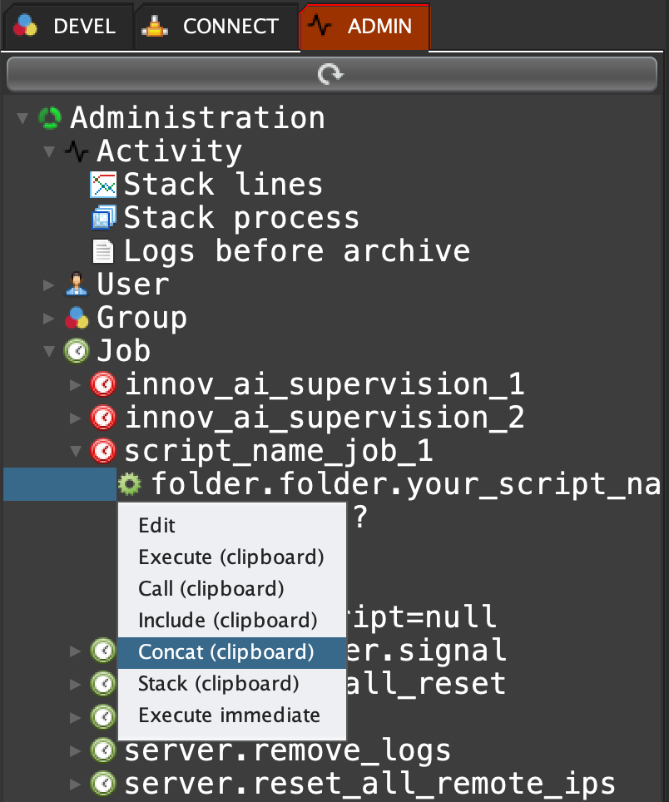Collapse the Administration tree node
This screenshot has width=669, height=802.
(22, 118)
